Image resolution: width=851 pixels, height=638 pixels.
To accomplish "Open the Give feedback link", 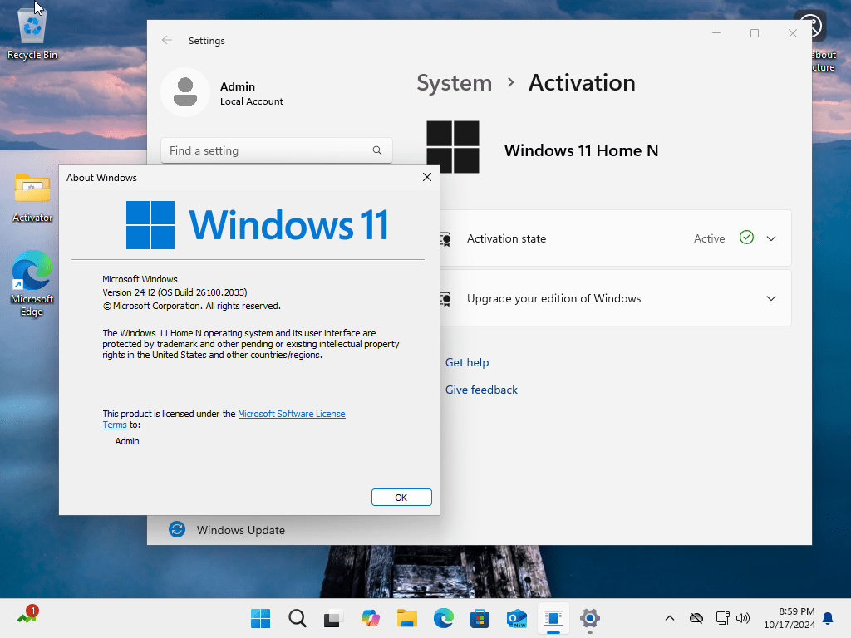I will [481, 390].
